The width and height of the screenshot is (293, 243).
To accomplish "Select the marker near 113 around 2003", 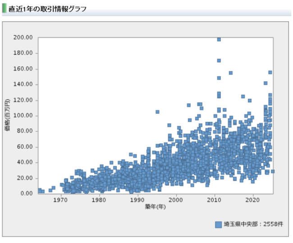I will (x=188, y=105).
